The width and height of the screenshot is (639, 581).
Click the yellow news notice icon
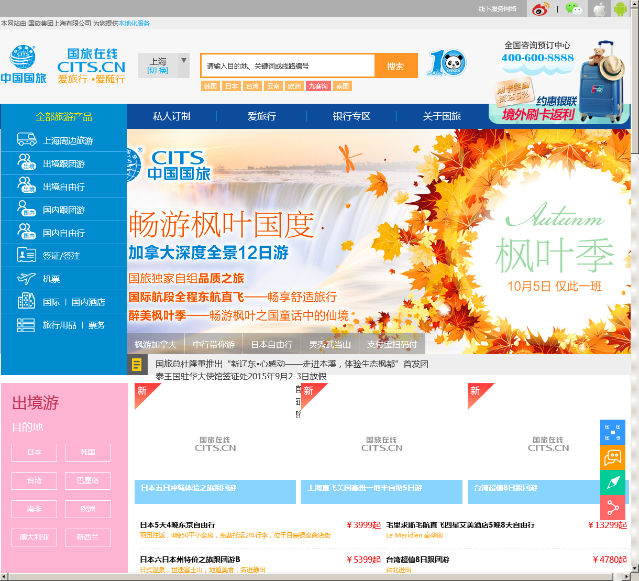[x=137, y=364]
